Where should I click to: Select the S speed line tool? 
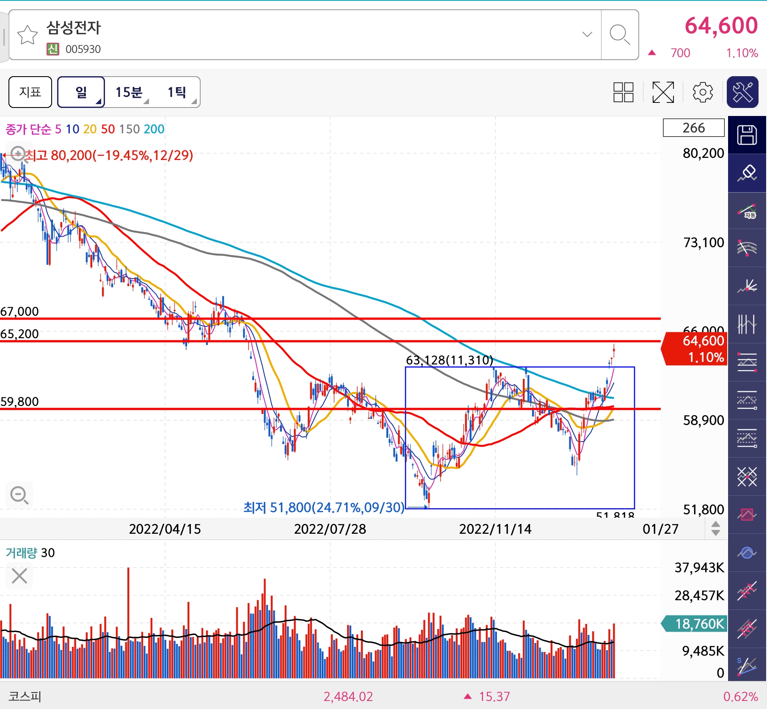pos(747,666)
